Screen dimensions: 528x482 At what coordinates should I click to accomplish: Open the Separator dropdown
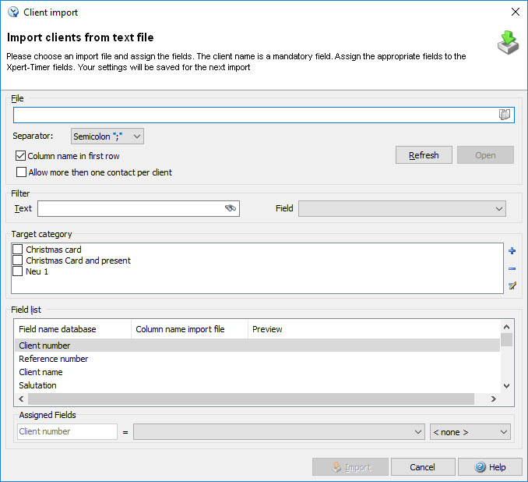[107, 136]
